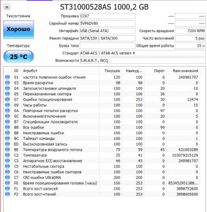The width and height of the screenshot is (207, 212).
Task: Click the status orb for Всего хост-чтений
Action: click(x=7, y=194)
